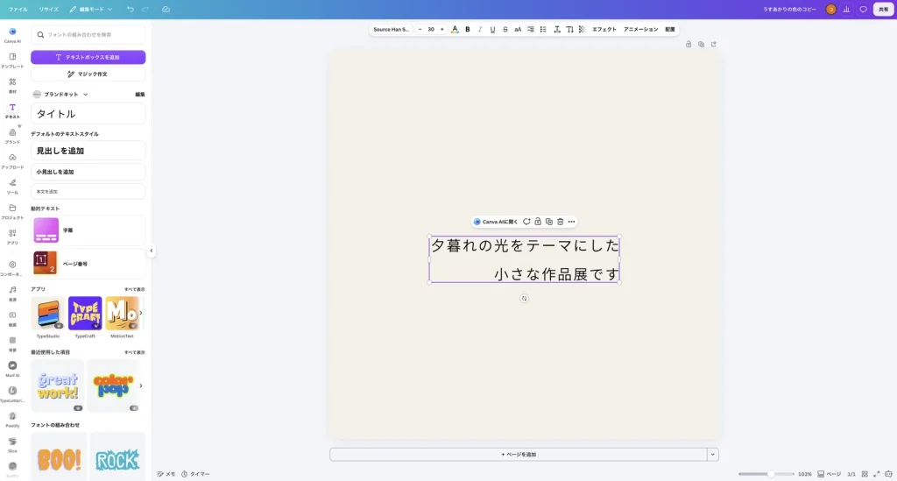
Task: Click the font combination search field
Action: pyautogui.click(x=88, y=35)
